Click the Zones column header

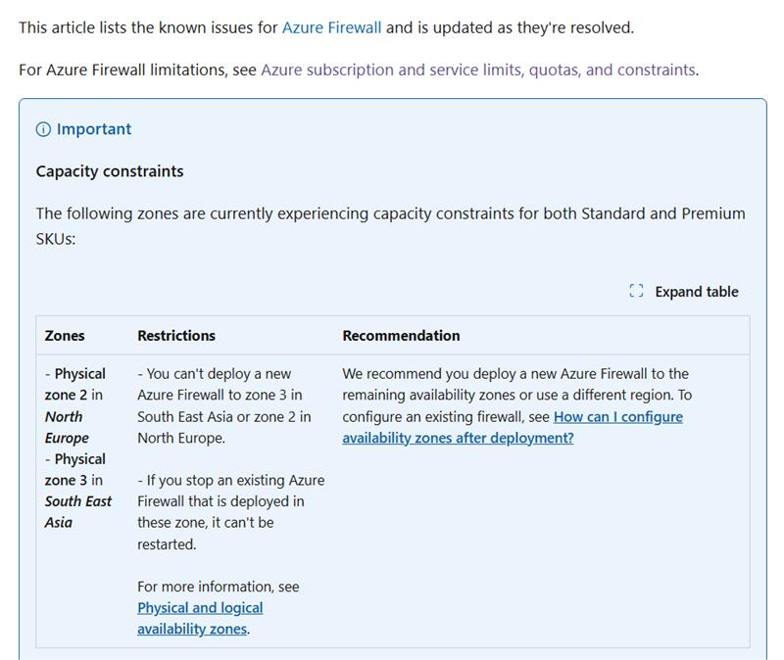[65, 336]
